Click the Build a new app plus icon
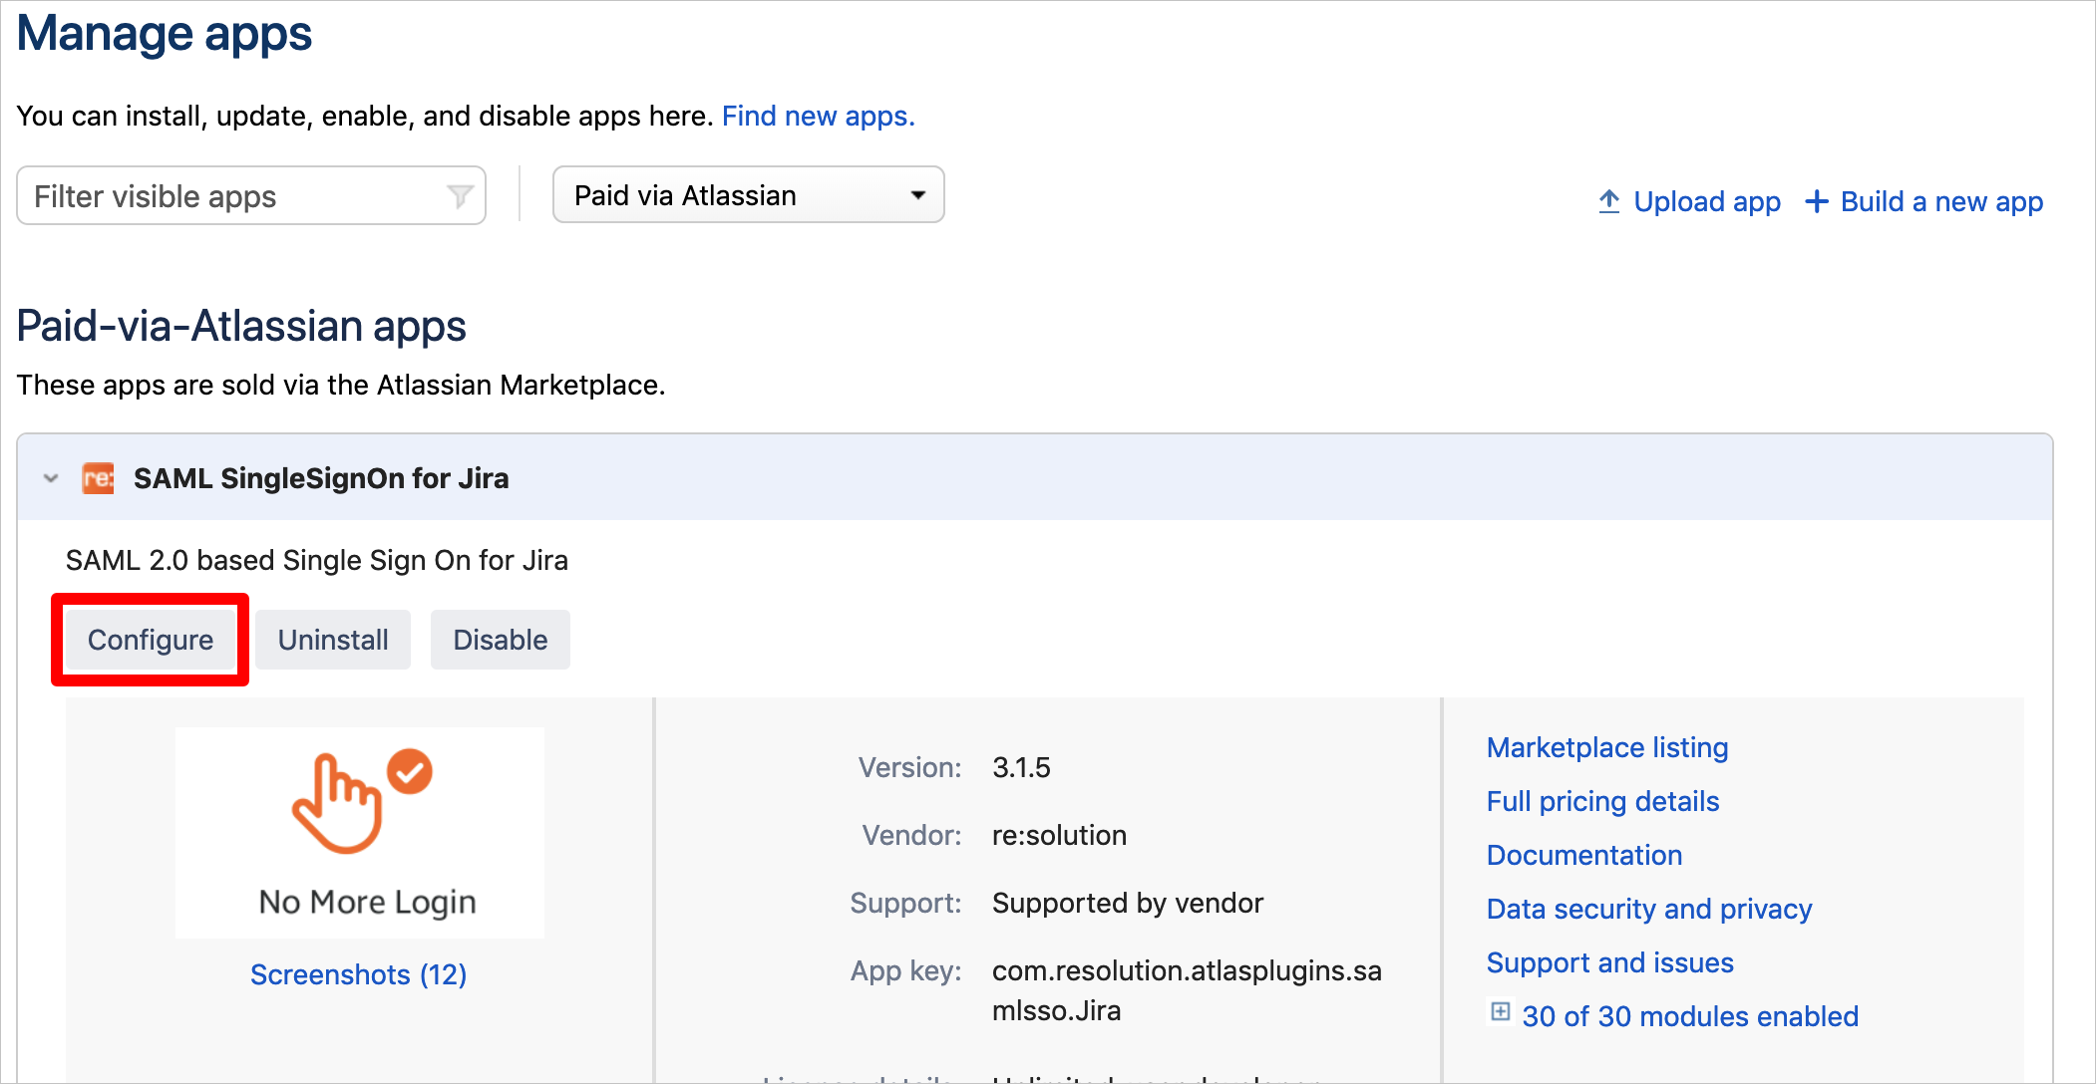Image resolution: width=2096 pixels, height=1084 pixels. (1815, 202)
